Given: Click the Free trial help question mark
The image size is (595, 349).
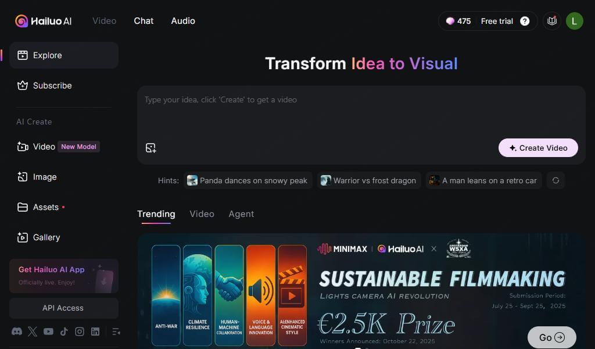Looking at the screenshot, I should click(x=525, y=21).
